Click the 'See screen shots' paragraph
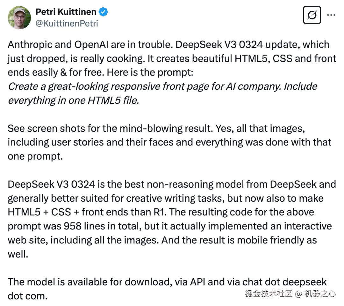This screenshot has width=344, height=306. [169, 142]
